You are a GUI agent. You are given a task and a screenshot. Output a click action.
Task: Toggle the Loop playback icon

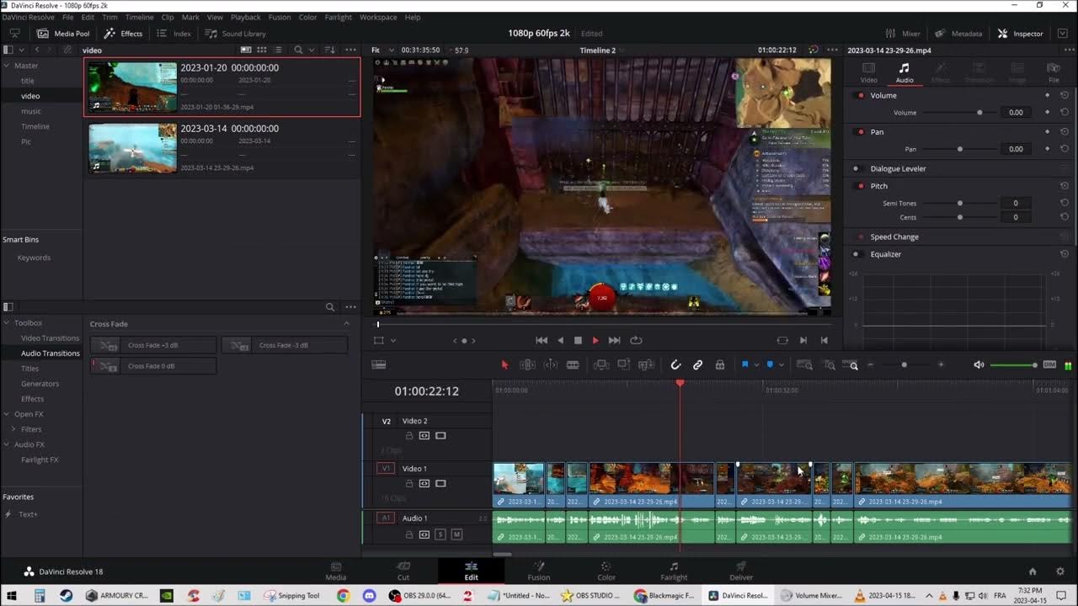(x=636, y=340)
